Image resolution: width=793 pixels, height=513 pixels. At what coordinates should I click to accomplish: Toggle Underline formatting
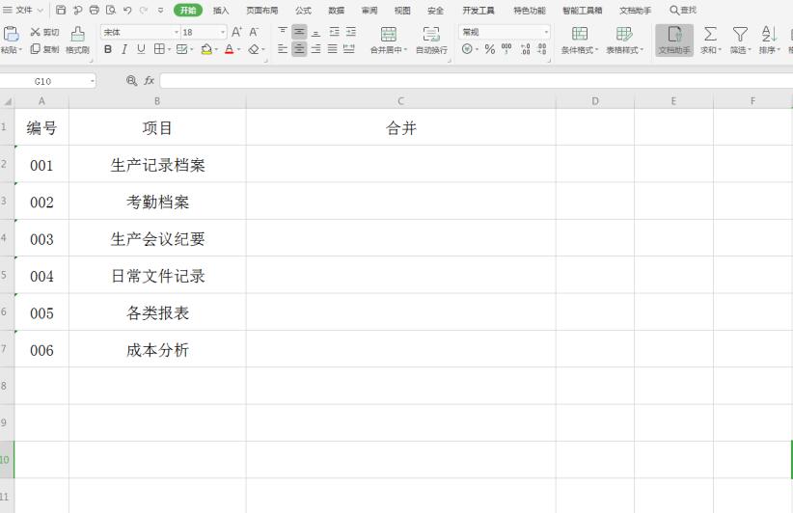pyautogui.click(x=141, y=49)
